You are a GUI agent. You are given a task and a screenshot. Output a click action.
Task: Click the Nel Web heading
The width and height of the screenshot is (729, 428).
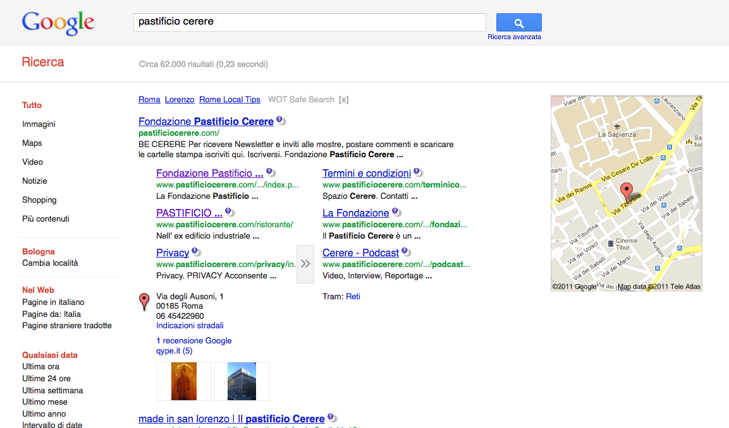[x=38, y=290]
